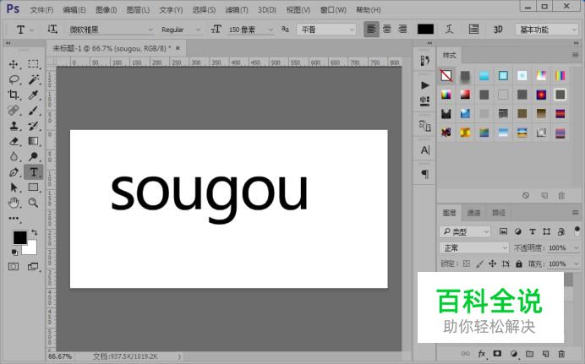Select the Gradient tool
This screenshot has height=364, width=585.
[33, 141]
